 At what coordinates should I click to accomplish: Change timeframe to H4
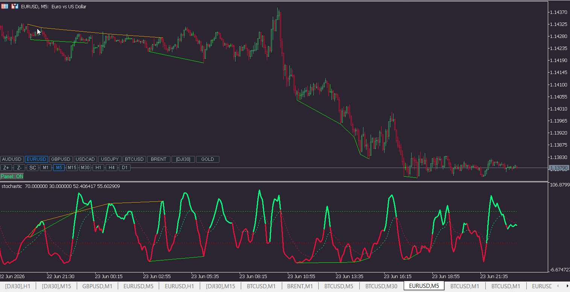coord(111,168)
